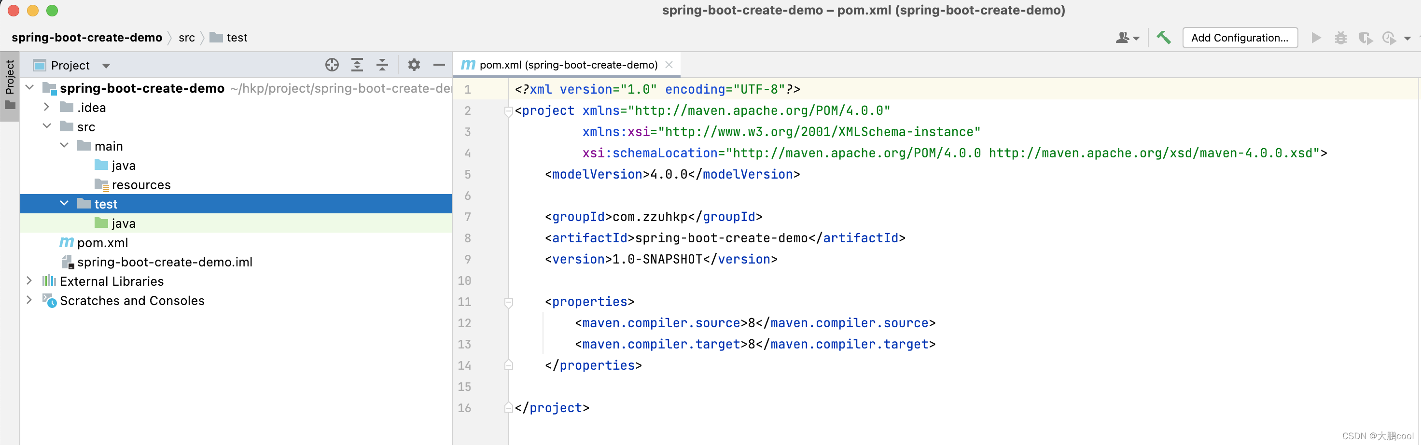Click the Debug bug icon
Viewport: 1421px width, 445px height.
(1340, 38)
